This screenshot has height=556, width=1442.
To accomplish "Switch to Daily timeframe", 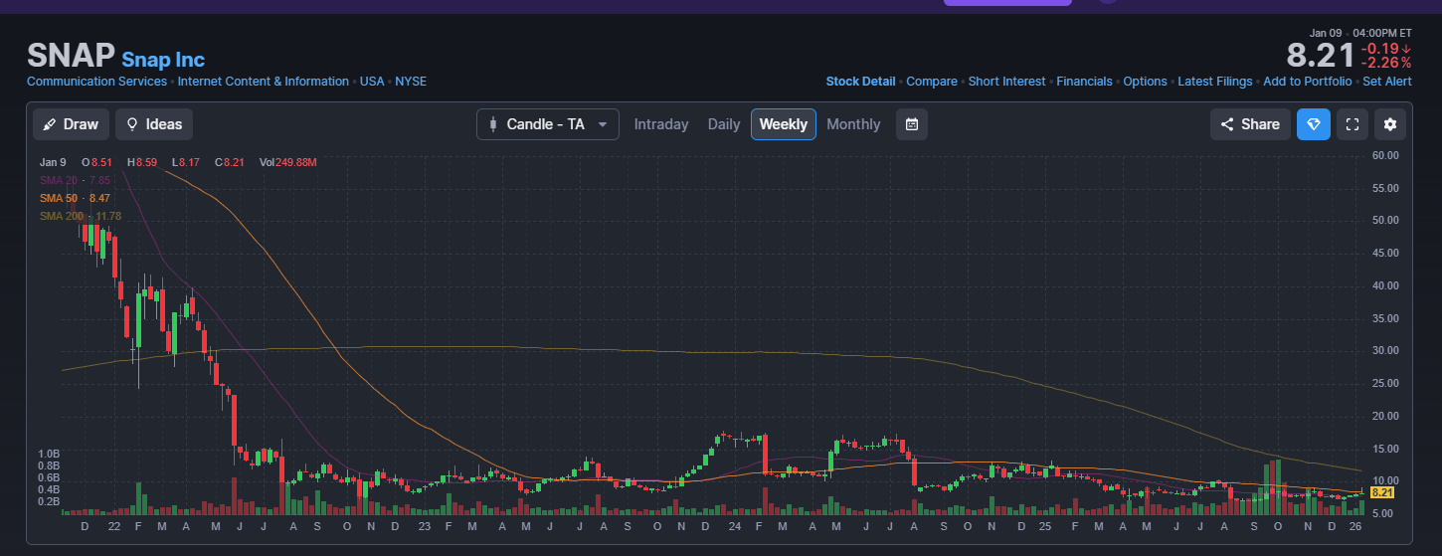I will 724,124.
